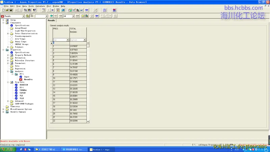Collapse the Prop-Sets tree node

[8, 82]
